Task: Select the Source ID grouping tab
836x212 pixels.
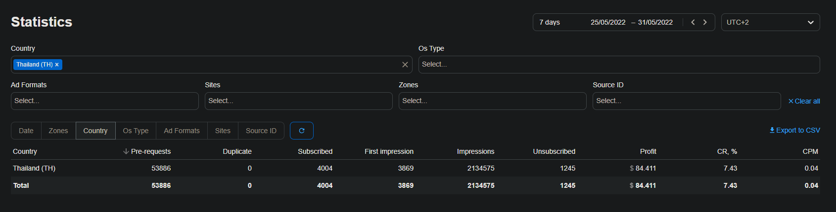Action: 261,131
